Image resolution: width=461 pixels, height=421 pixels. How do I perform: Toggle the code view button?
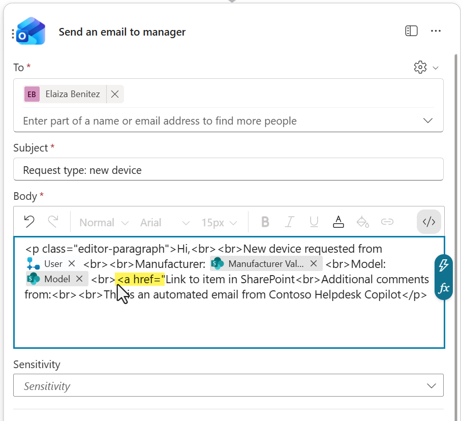(x=429, y=222)
